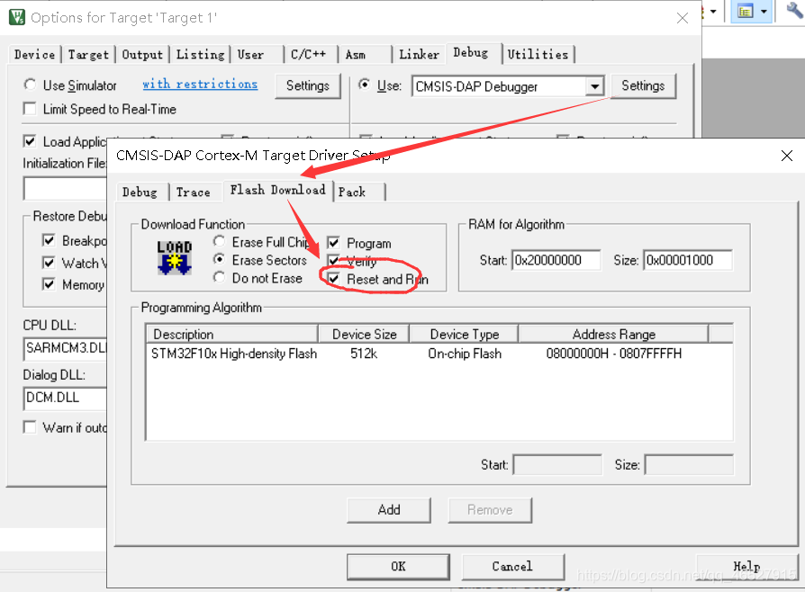Click the RAM Start field 0x20000000

coord(556,260)
